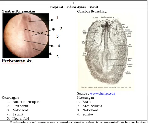The width and height of the screenshot is (149, 123).
Task: Click the "First somit" list item
Action: [x=20, y=106]
